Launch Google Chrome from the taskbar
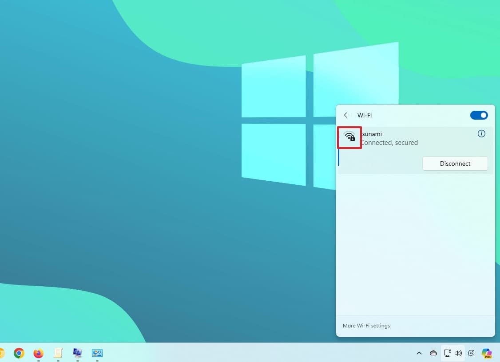Image resolution: width=500 pixels, height=362 pixels. (19, 353)
